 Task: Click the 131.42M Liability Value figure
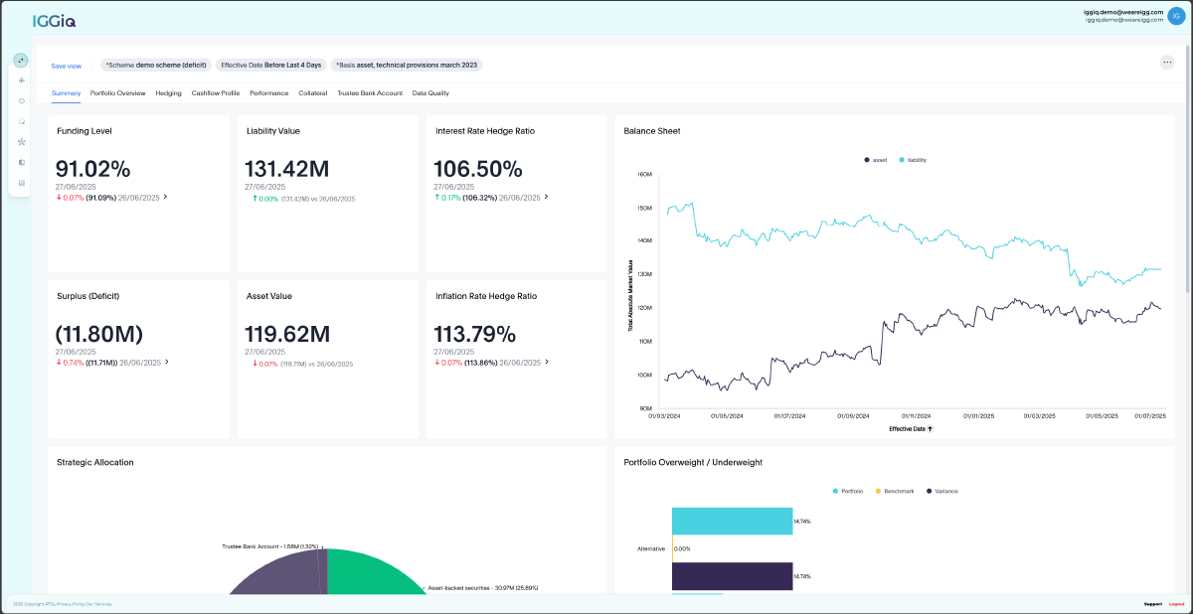point(288,169)
